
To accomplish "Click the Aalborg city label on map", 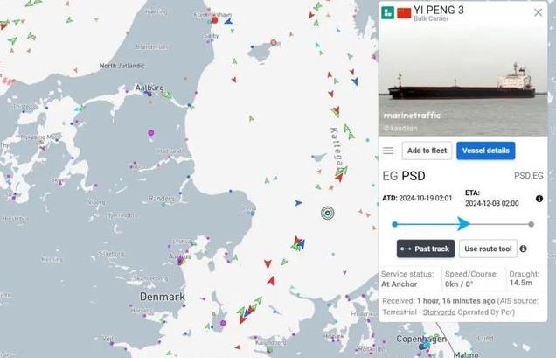I will [149, 87].
